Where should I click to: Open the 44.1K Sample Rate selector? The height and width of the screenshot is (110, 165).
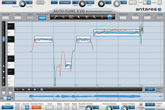36,107
